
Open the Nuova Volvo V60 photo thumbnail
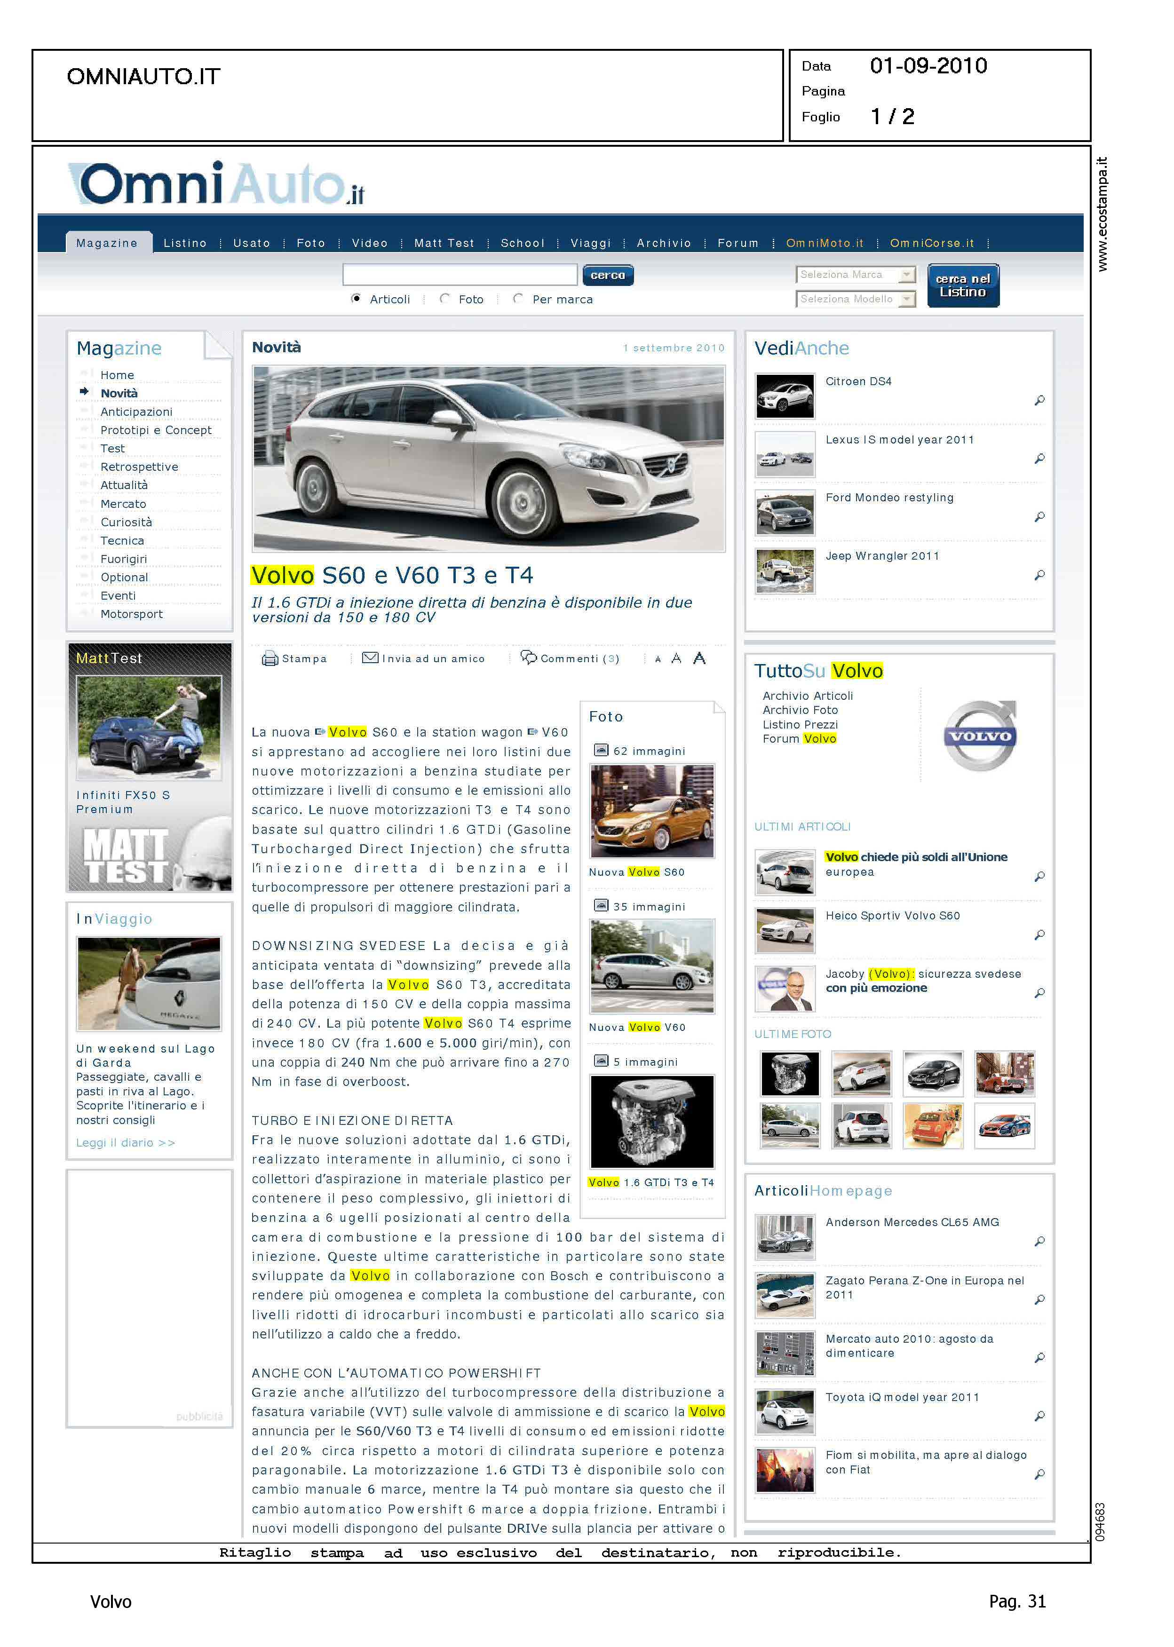tap(652, 966)
